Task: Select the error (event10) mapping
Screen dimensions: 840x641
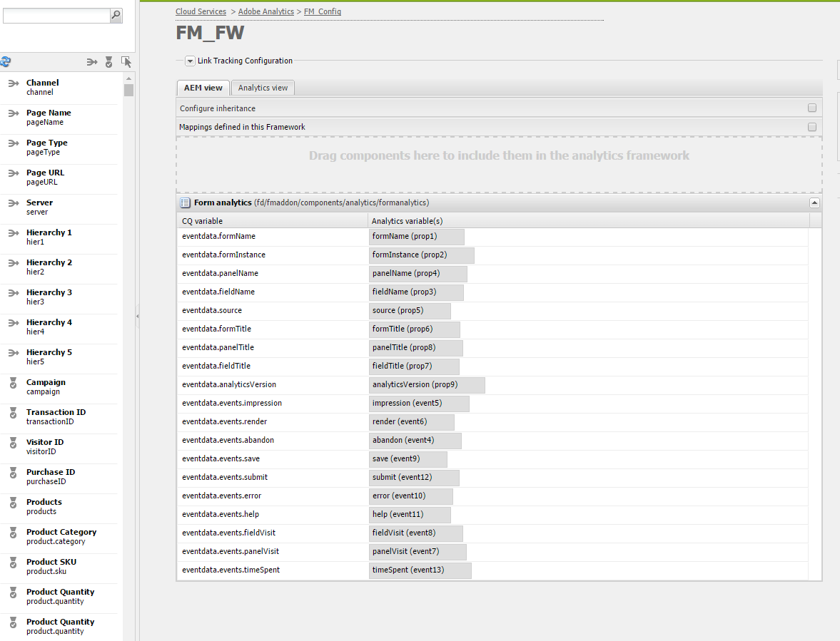Action: coord(411,496)
